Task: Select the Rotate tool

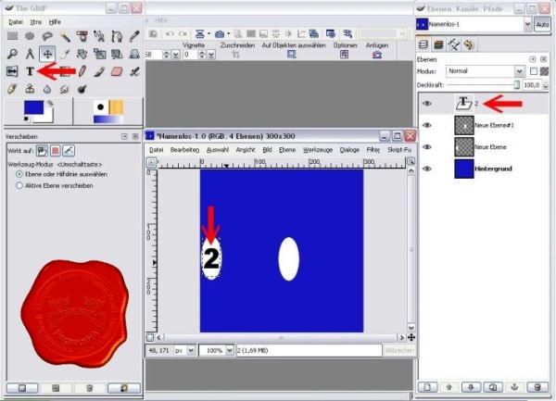Action: (x=82, y=54)
